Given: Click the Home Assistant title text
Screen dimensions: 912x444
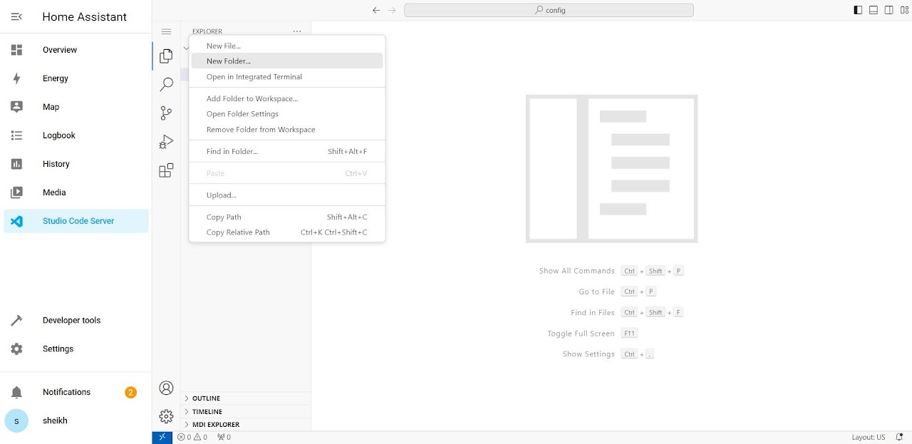Looking at the screenshot, I should click(85, 16).
